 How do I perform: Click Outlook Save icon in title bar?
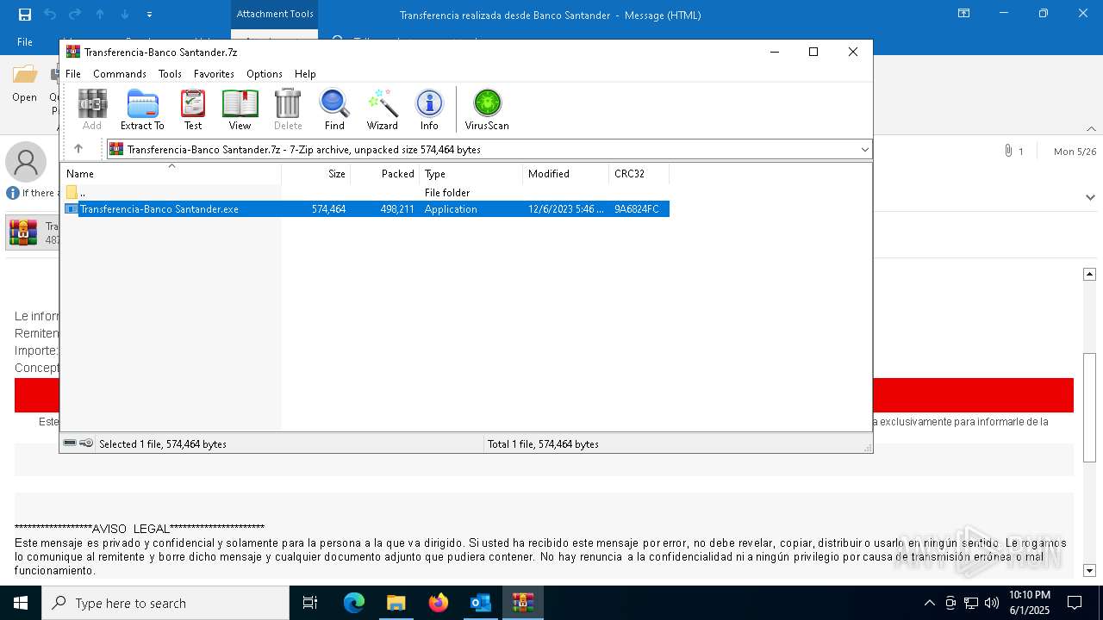24,15
